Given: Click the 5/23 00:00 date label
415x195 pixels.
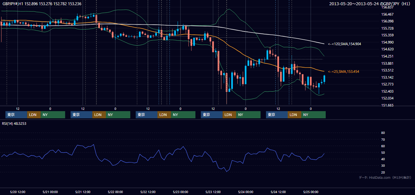Looking at the screenshot, I should point(181,192).
